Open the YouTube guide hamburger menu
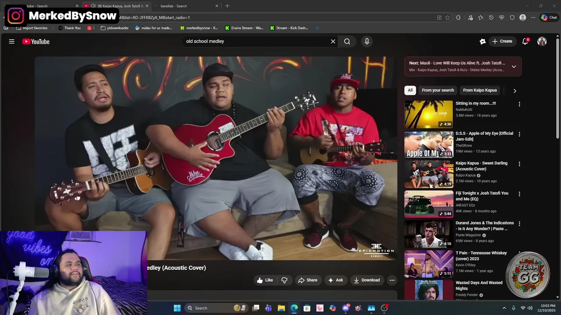The image size is (561, 315). point(12,42)
